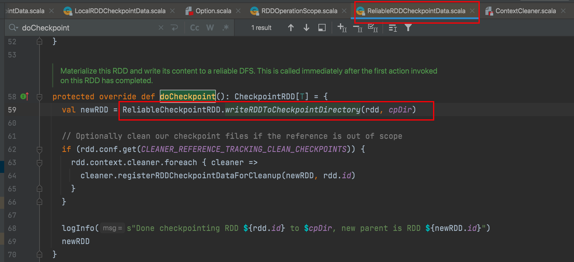Click writeRDDToCheckpointDirectory method call

click(293, 110)
